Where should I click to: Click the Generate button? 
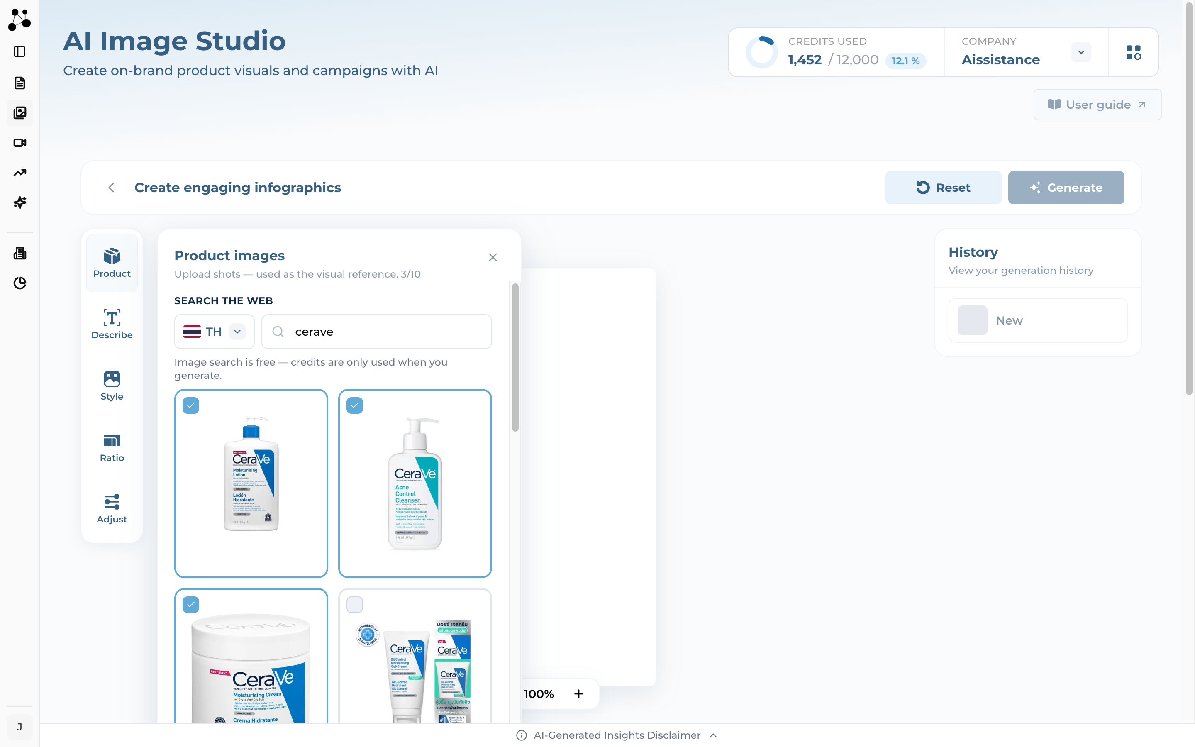[1066, 188]
